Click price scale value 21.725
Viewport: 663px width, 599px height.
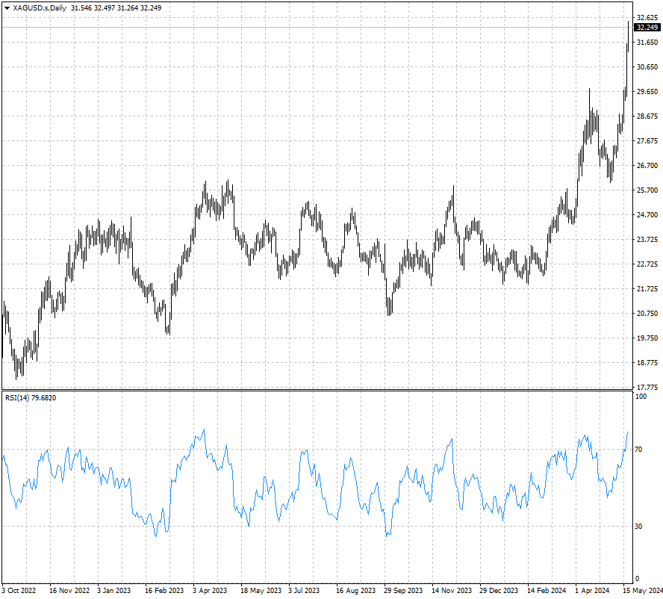tap(647, 288)
